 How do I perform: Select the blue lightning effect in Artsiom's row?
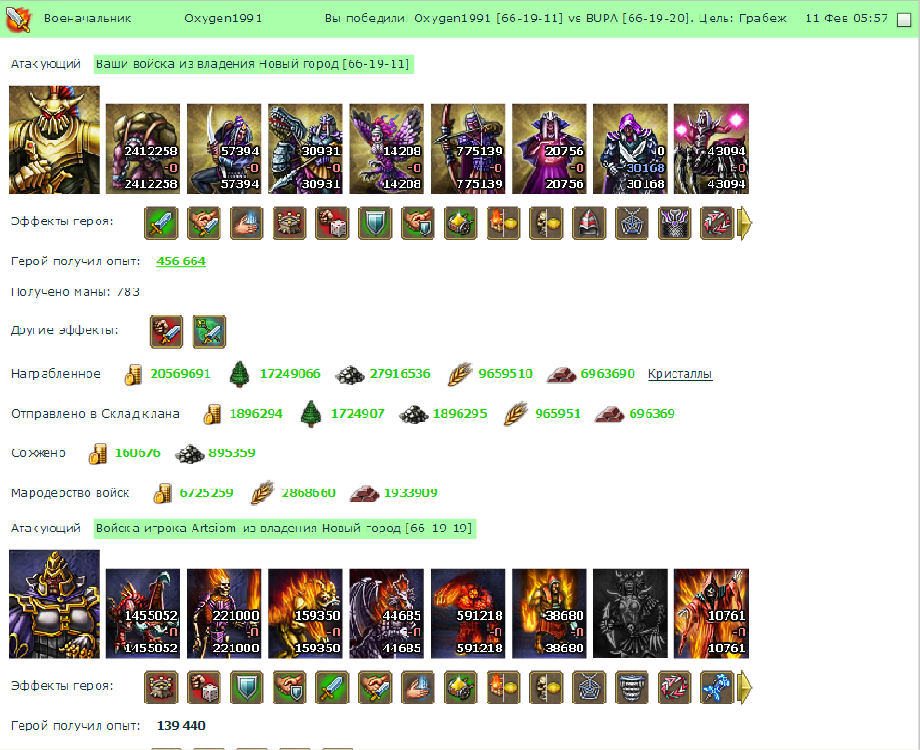point(717,688)
